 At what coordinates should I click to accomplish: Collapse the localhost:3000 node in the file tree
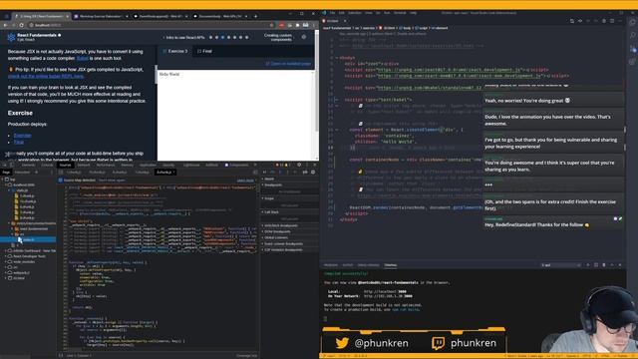pos(6,184)
